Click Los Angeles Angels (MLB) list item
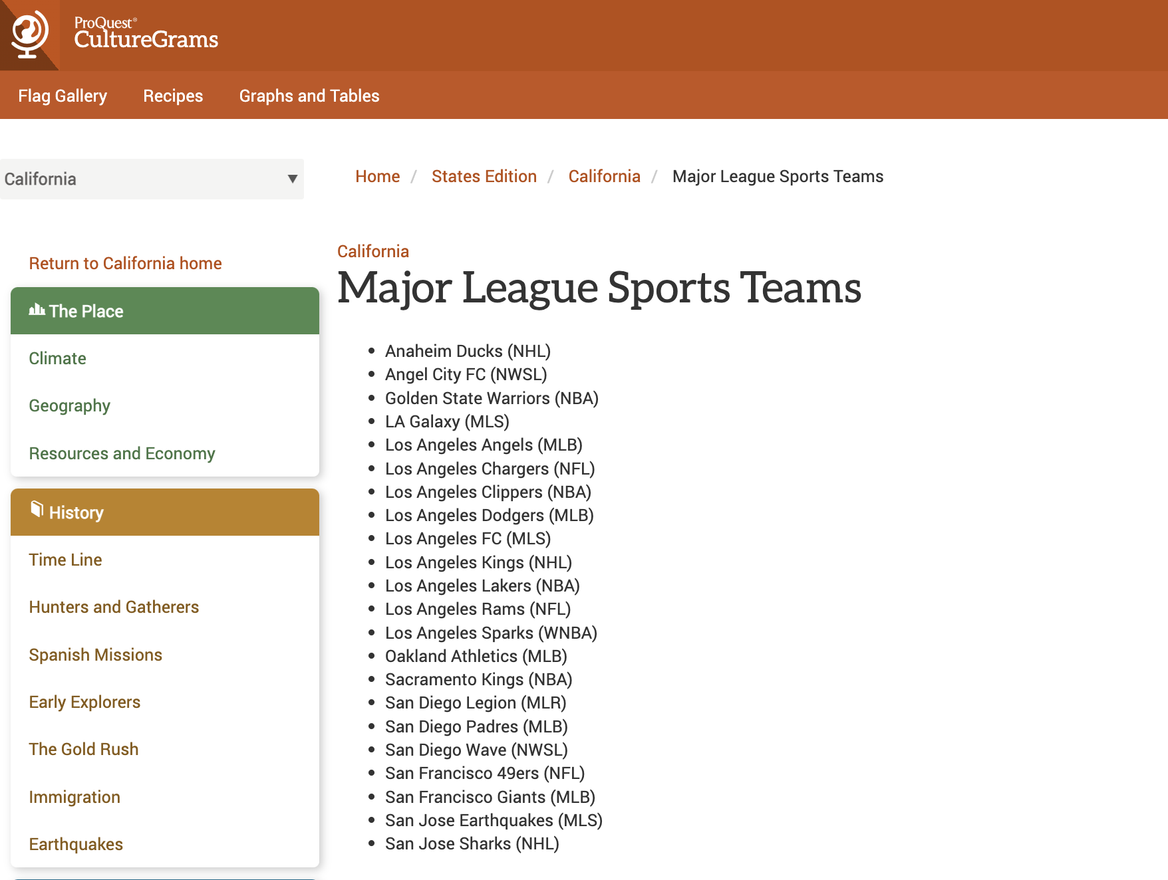 [484, 445]
